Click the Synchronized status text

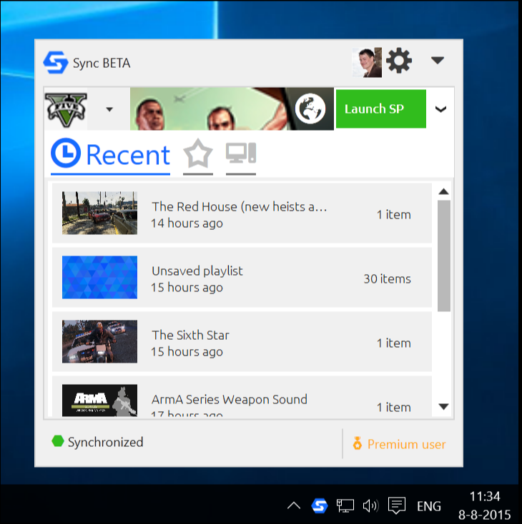pos(105,442)
